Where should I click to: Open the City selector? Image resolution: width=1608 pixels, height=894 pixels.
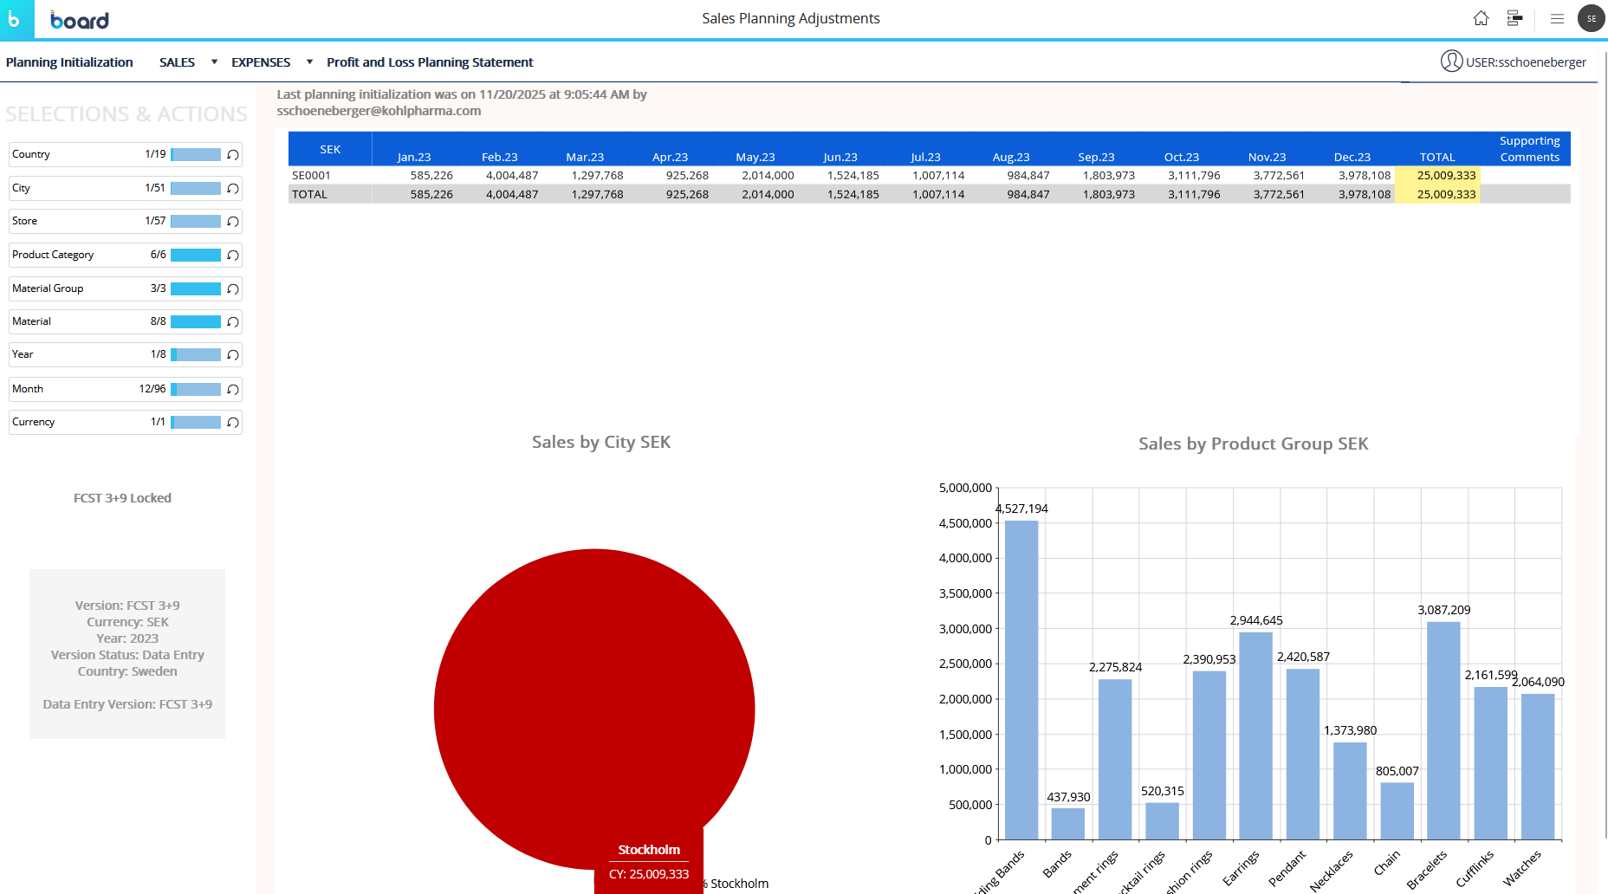coord(87,188)
